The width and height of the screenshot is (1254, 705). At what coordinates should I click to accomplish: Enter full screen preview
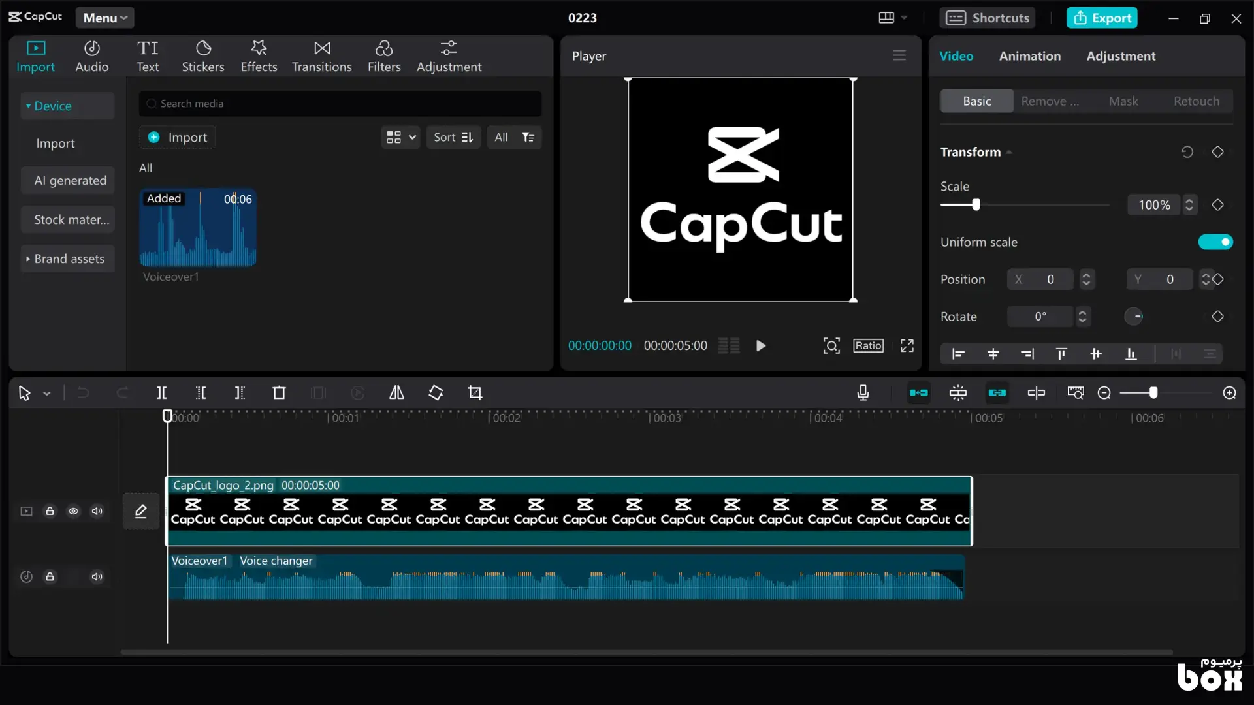coord(907,345)
